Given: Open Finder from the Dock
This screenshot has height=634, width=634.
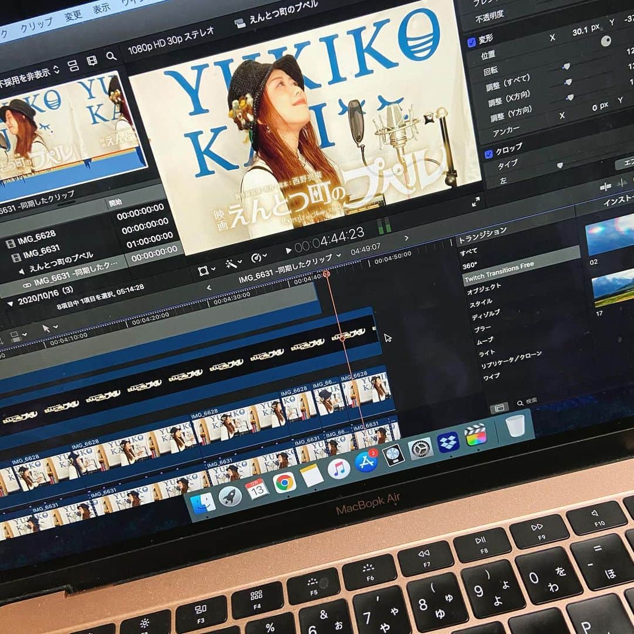Looking at the screenshot, I should [x=203, y=503].
